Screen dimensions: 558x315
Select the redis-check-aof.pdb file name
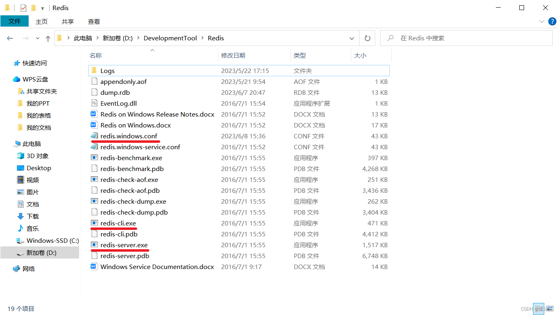(130, 190)
